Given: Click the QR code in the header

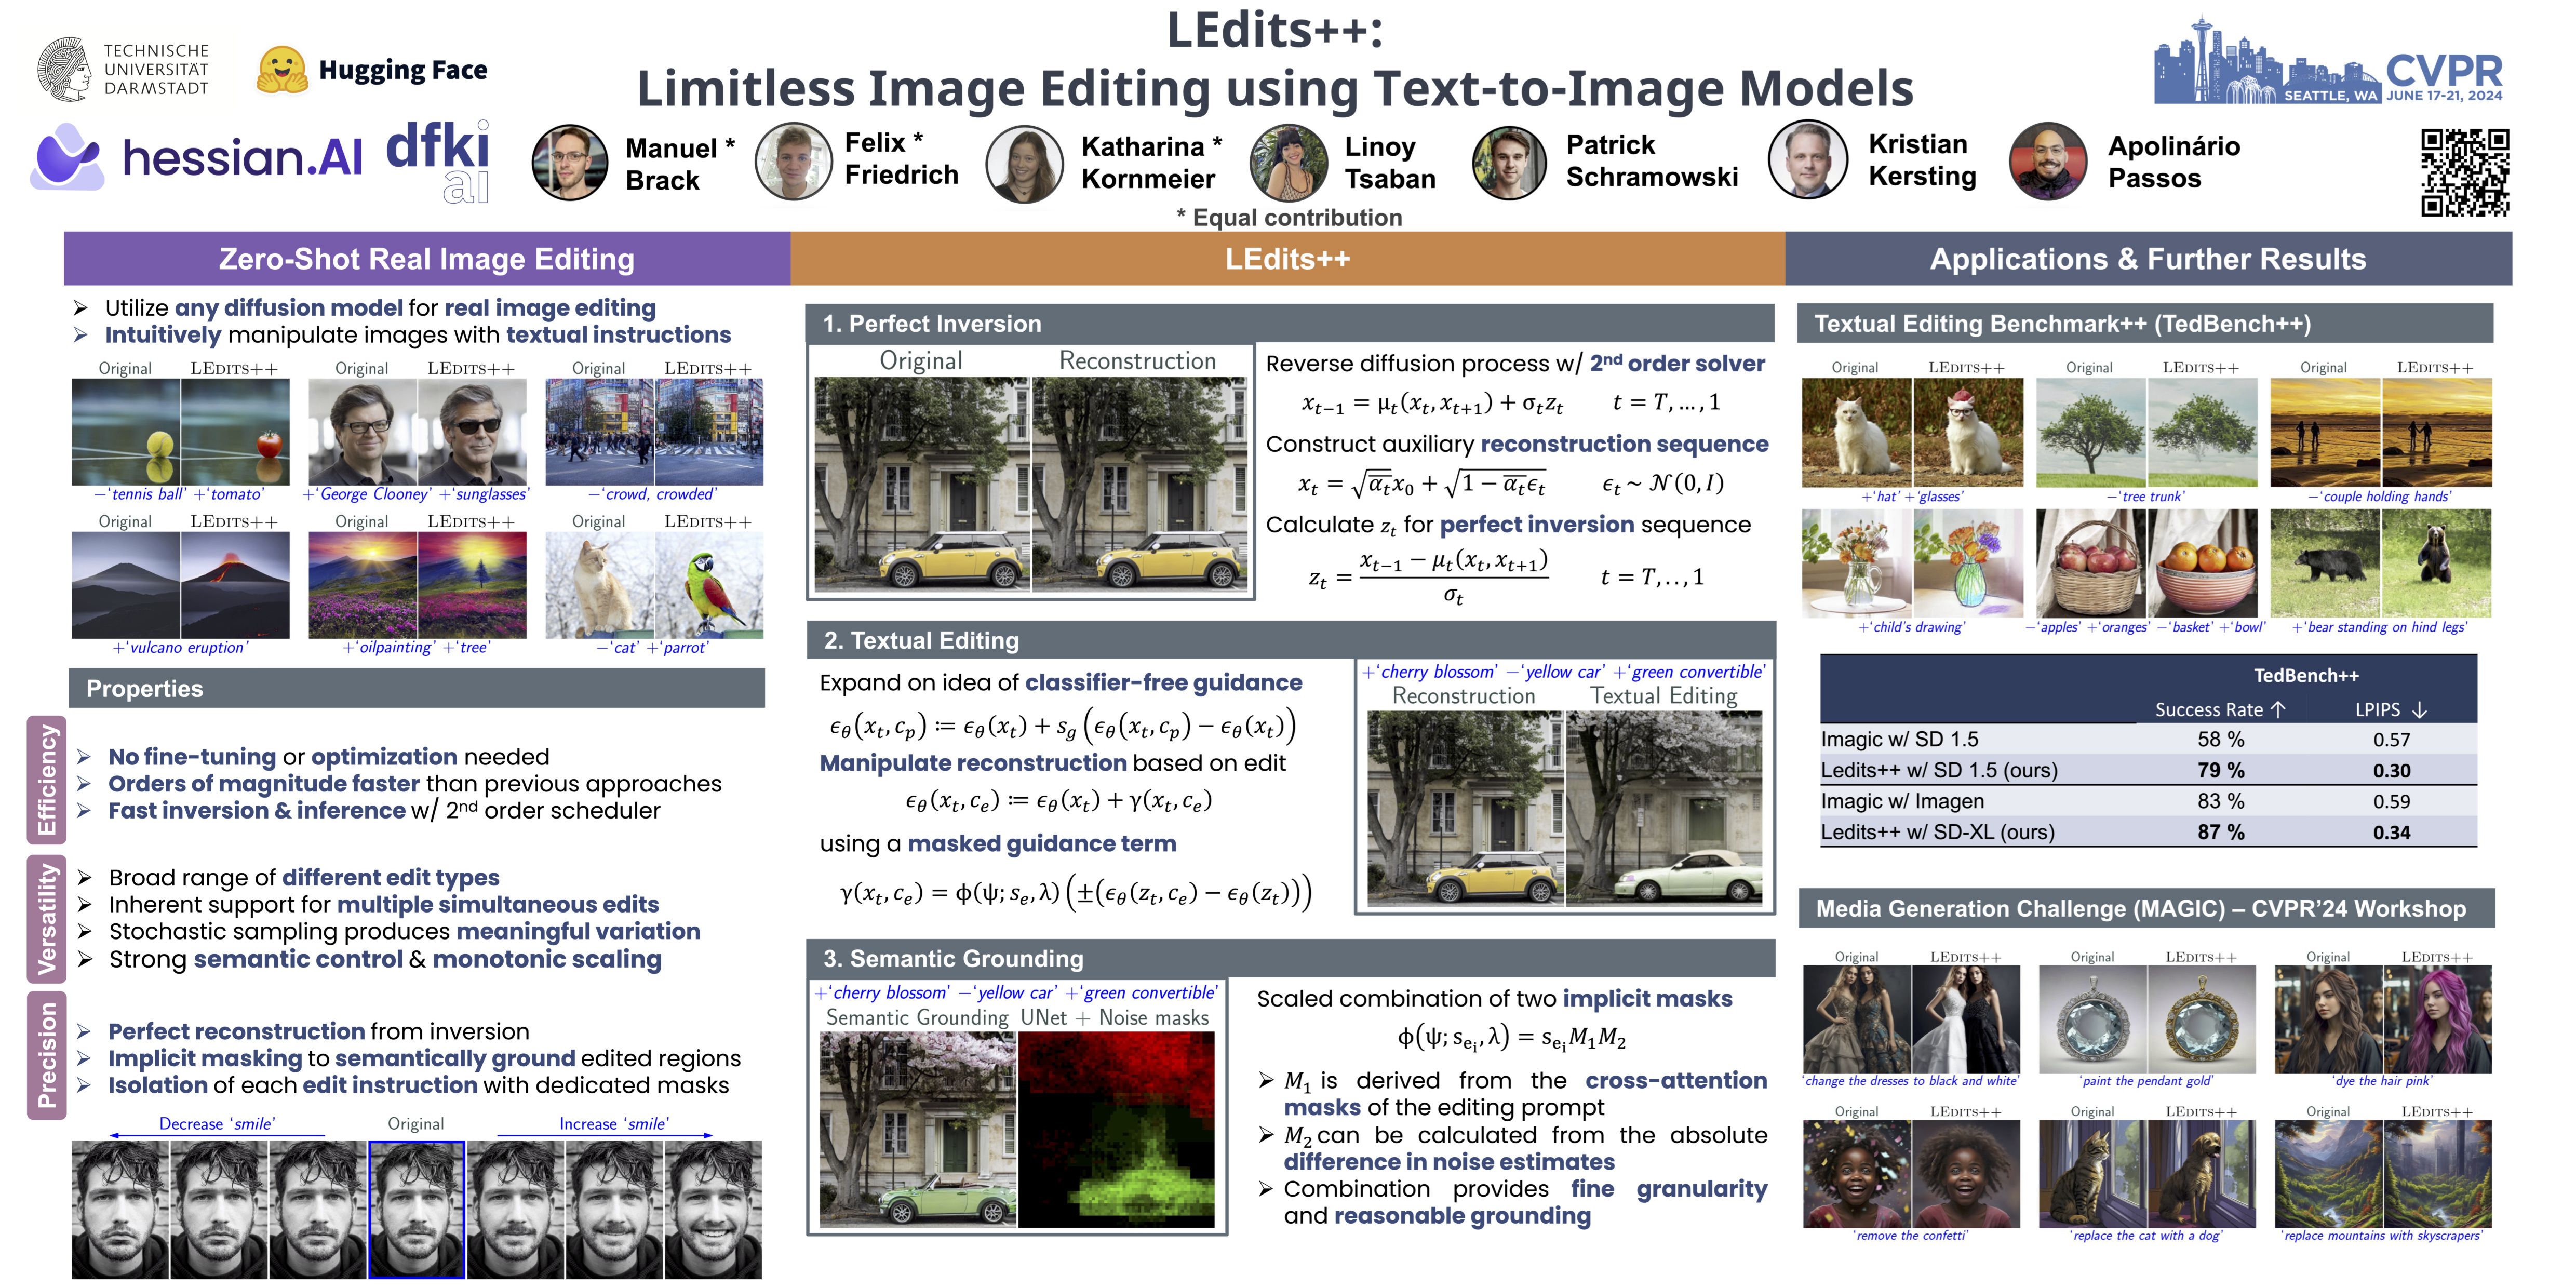Looking at the screenshot, I should tap(2464, 173).
